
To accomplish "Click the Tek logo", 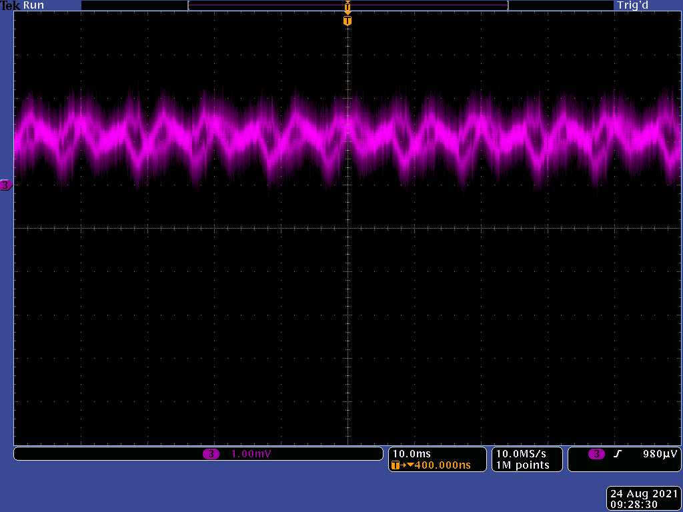I will [11, 5].
